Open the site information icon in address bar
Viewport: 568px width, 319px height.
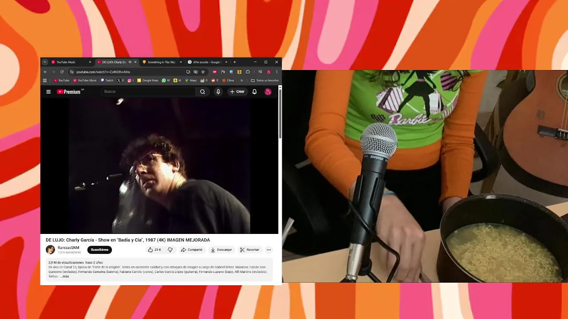pyautogui.click(x=71, y=72)
